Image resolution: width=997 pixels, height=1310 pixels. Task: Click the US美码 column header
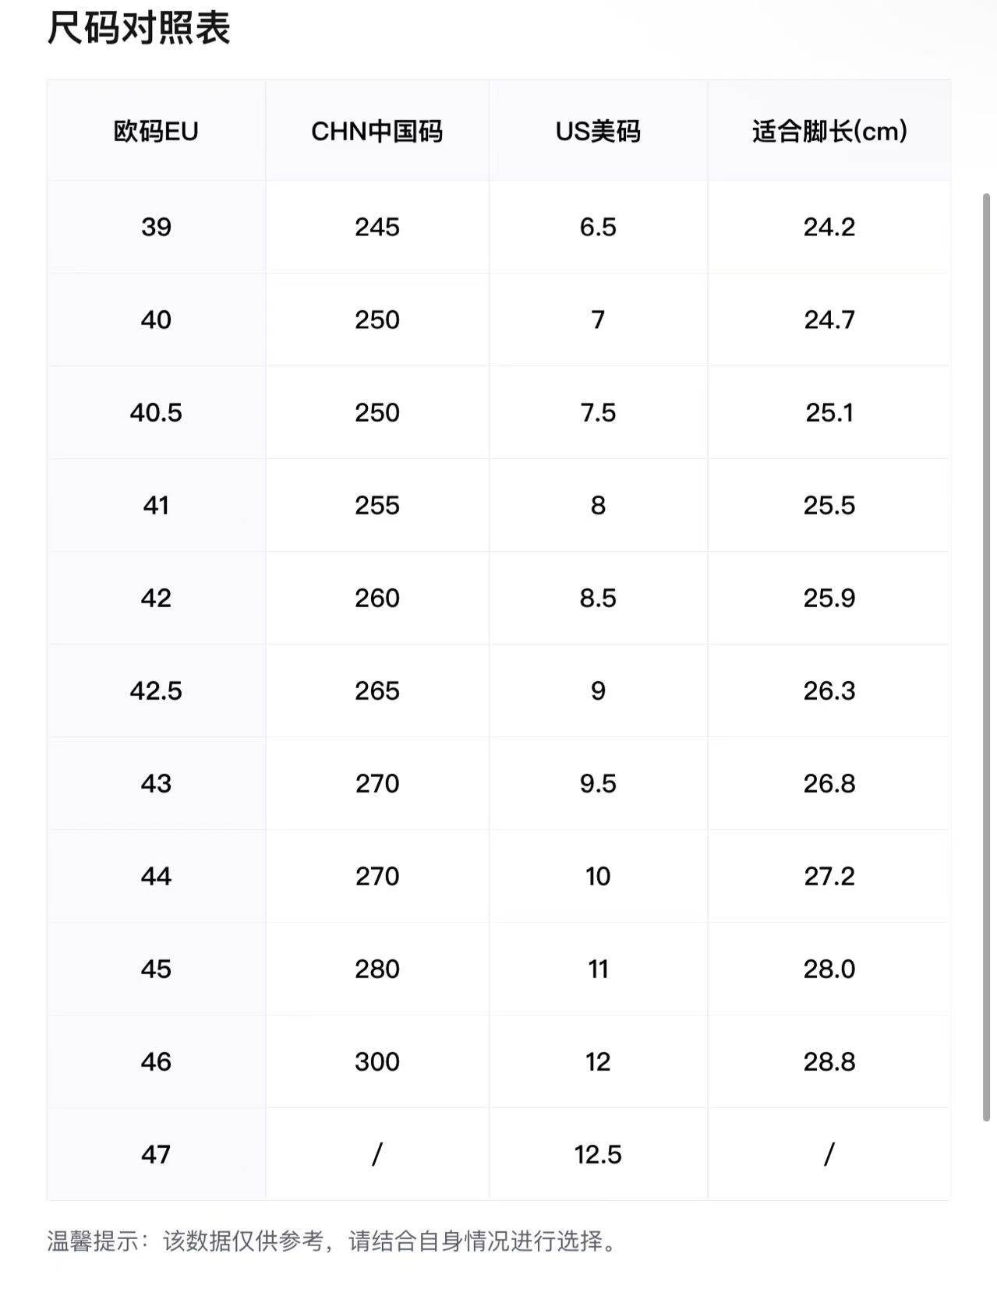click(x=598, y=131)
